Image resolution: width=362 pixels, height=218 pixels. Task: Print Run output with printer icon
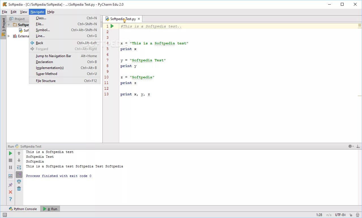(x=19, y=182)
